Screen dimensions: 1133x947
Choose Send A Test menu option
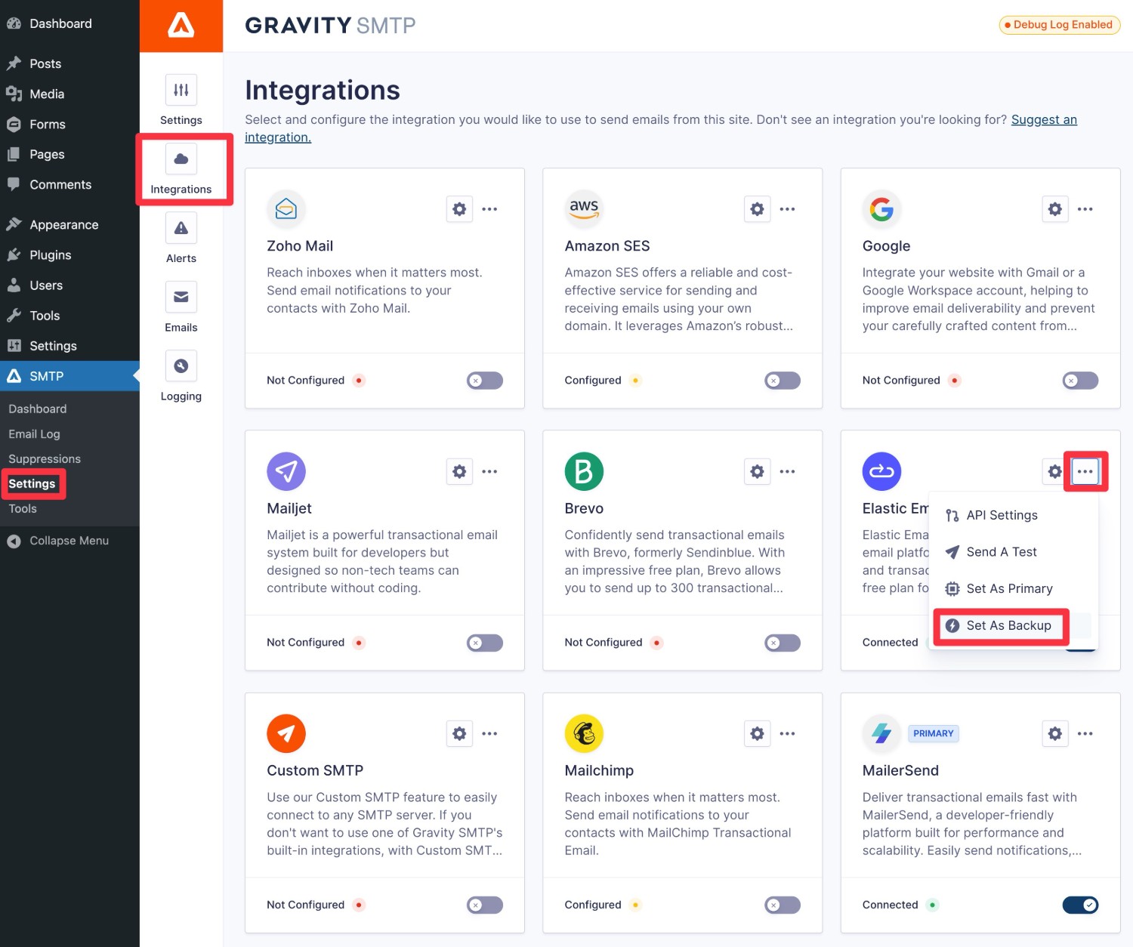click(x=1013, y=552)
